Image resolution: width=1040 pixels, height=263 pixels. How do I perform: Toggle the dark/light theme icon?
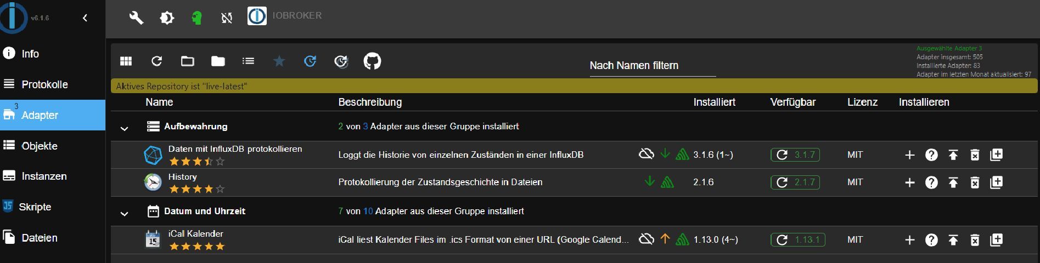tap(167, 18)
